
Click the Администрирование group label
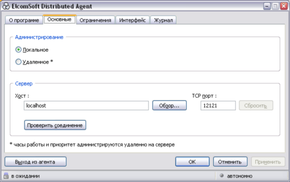click(x=39, y=37)
